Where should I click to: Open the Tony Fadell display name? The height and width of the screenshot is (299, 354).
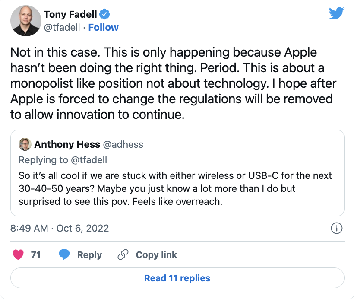point(70,14)
